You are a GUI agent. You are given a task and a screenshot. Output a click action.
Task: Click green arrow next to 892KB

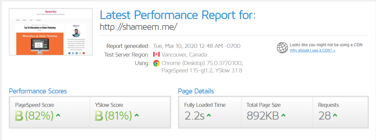(283, 116)
